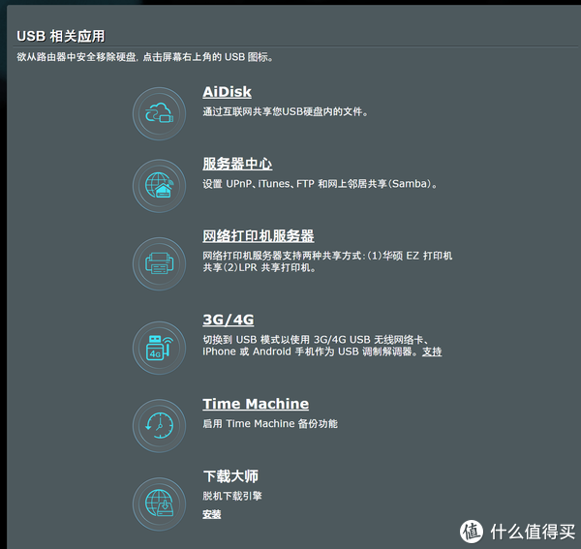Click the network printer icon

click(x=160, y=263)
